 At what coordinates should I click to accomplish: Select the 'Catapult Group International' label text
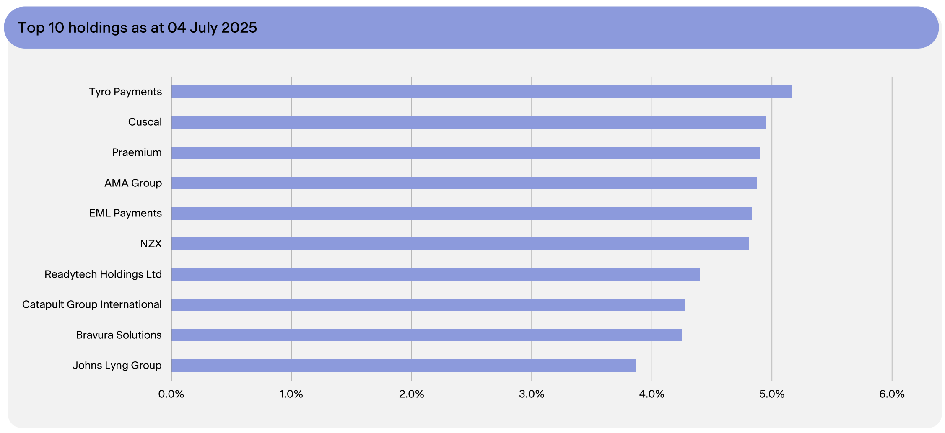(x=92, y=304)
